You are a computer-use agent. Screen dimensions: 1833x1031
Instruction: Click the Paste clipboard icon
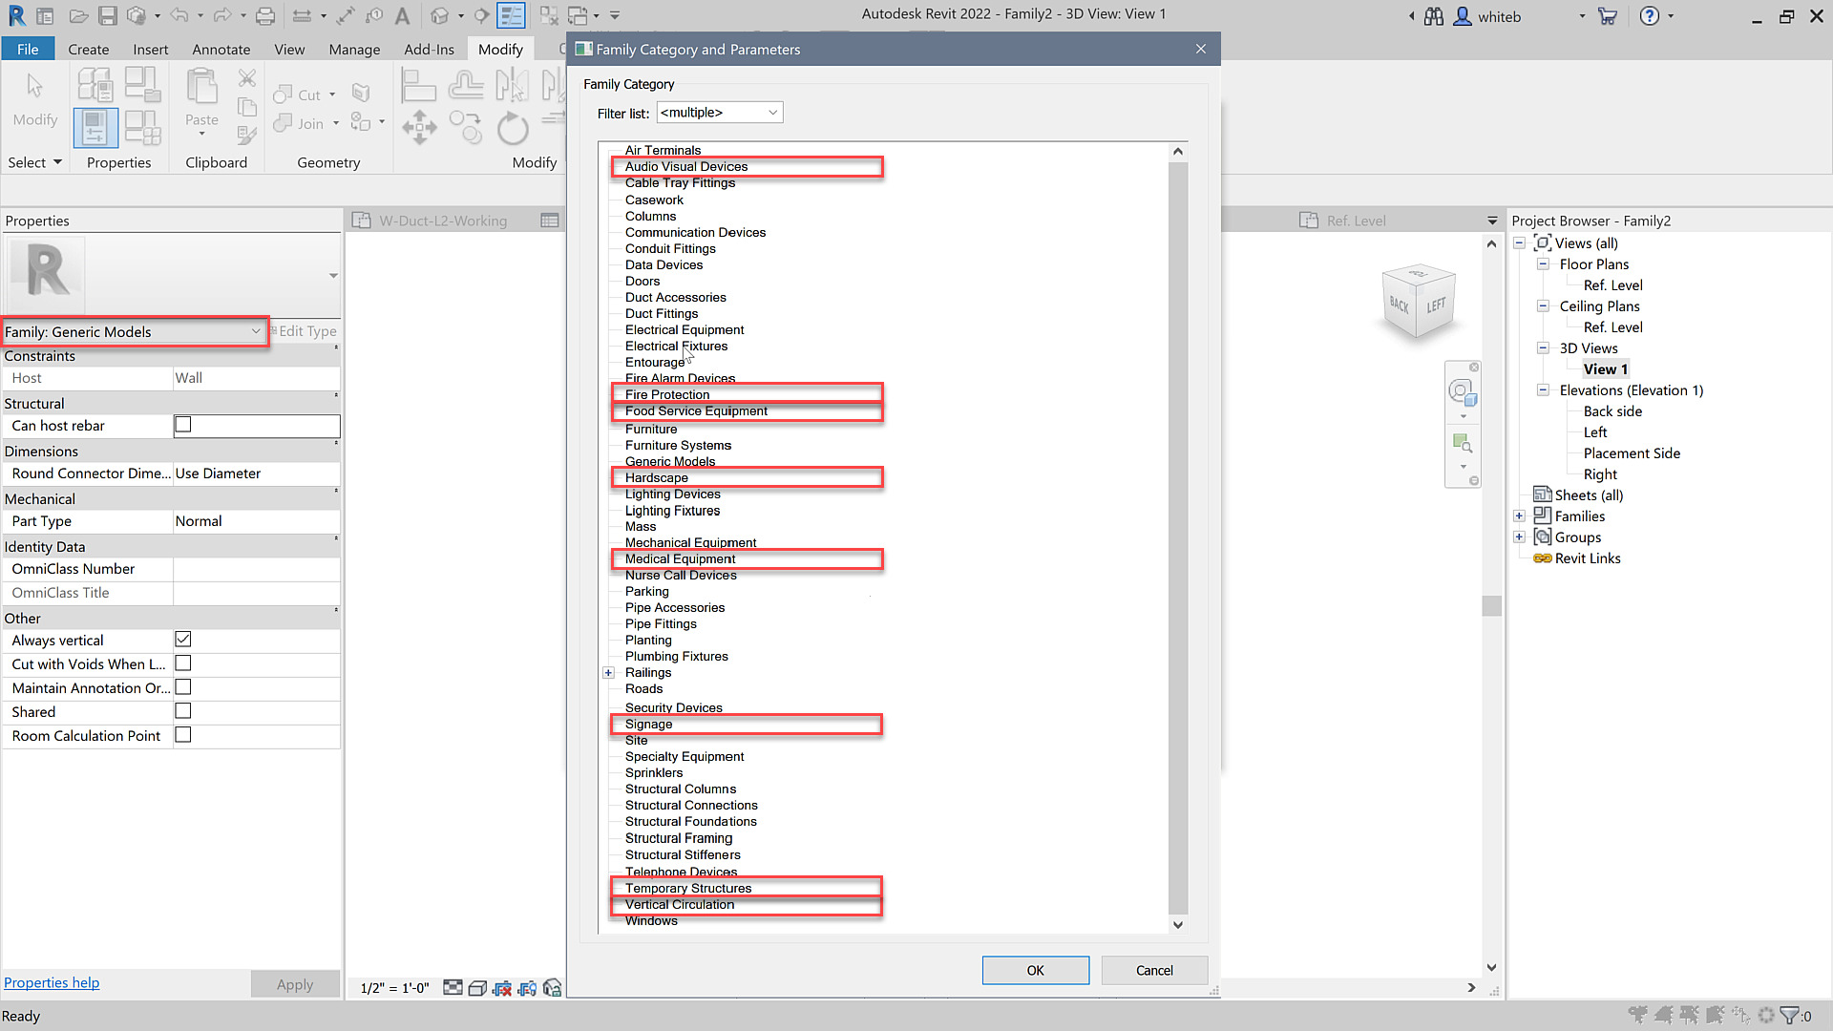[201, 88]
